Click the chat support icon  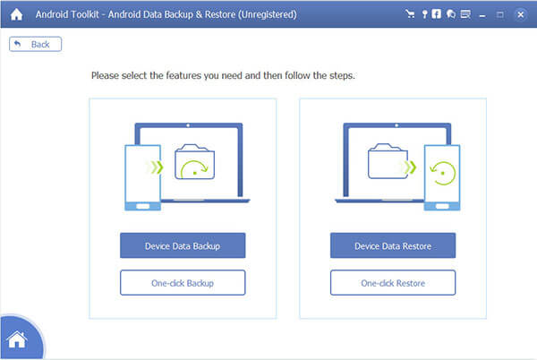(x=451, y=14)
